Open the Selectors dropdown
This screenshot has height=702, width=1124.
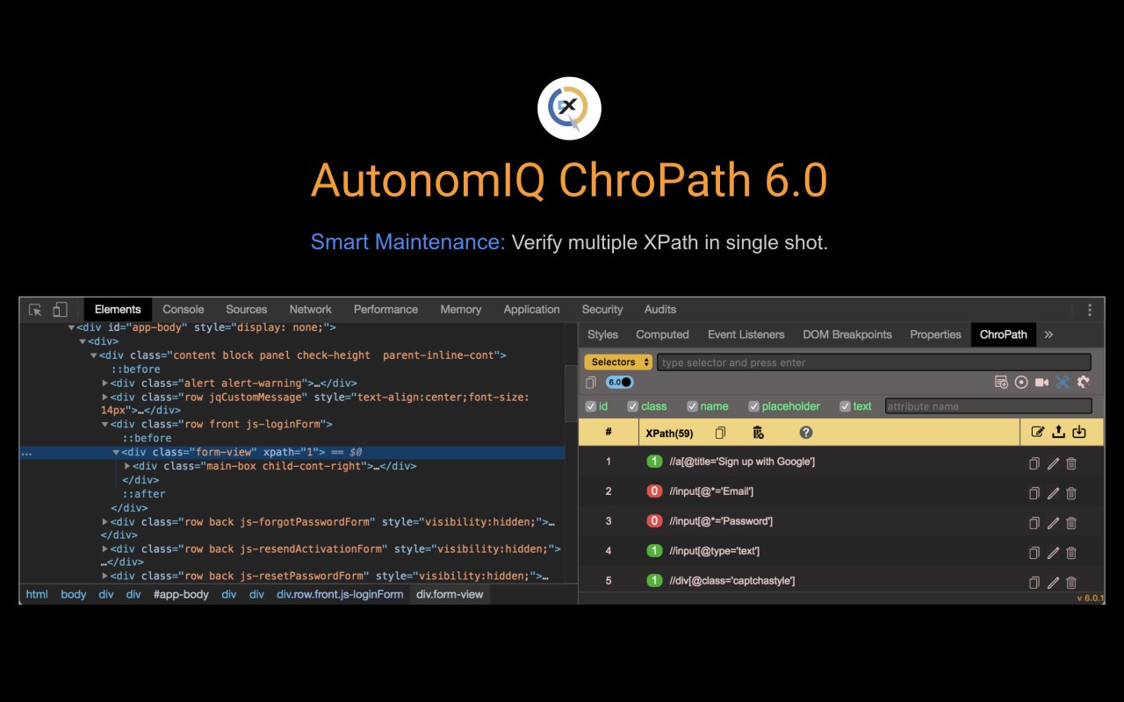(x=618, y=362)
